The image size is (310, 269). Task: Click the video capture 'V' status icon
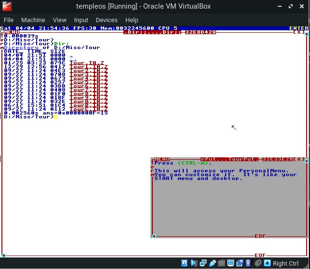pos(248,263)
